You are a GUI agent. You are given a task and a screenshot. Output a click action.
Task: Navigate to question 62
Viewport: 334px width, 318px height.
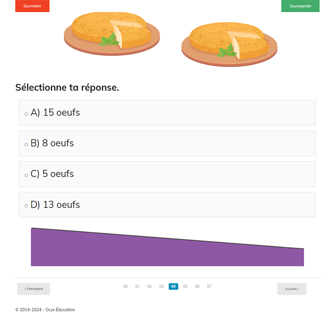pos(149,286)
